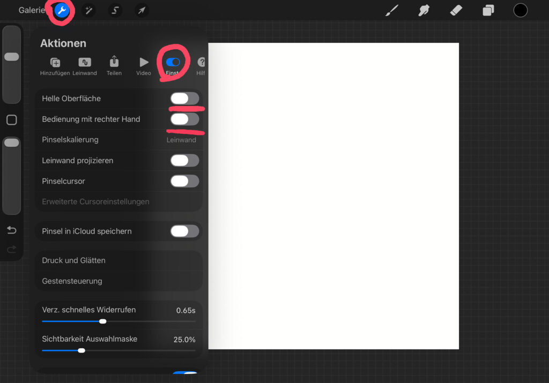
Task: Redo with the sidebar redo arrow
Action: click(12, 249)
